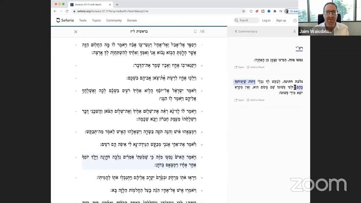Click the Log in link
This screenshot has height=203, width=361.
coord(266,20)
